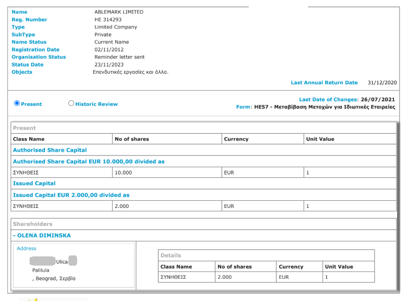This screenshot has width=405, height=301.
Task: Click the Reg. Number label
Action: [x=29, y=19]
